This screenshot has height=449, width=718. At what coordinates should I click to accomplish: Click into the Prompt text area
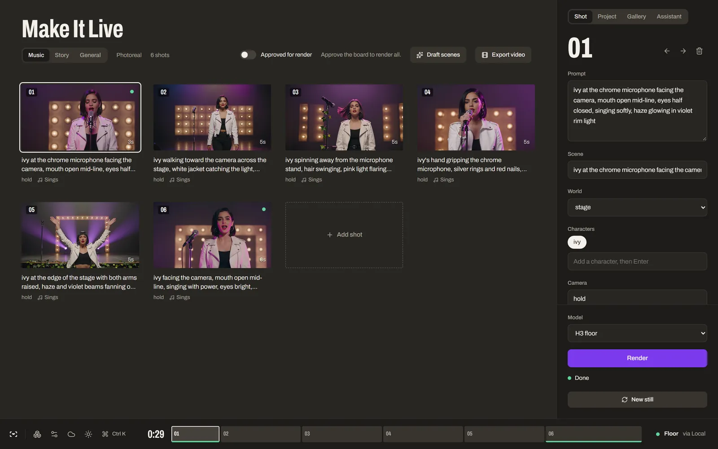coord(637,111)
